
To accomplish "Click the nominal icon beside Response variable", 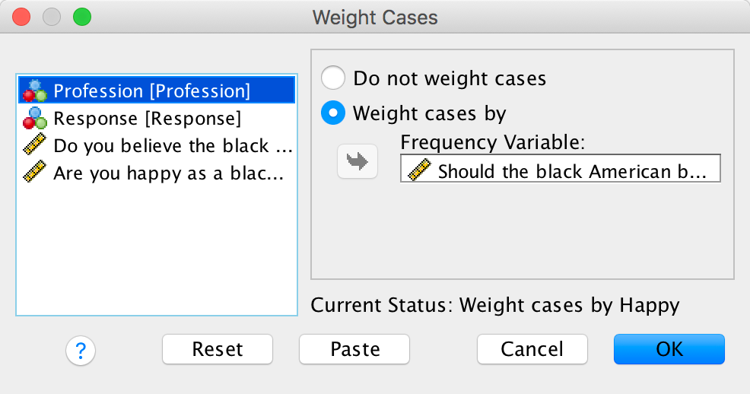I will (x=34, y=119).
